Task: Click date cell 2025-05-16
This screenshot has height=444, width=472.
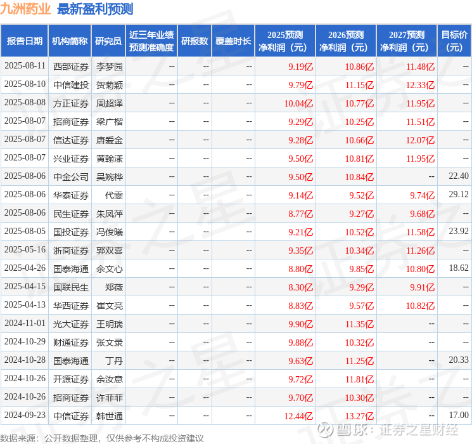Action: pos(25,249)
